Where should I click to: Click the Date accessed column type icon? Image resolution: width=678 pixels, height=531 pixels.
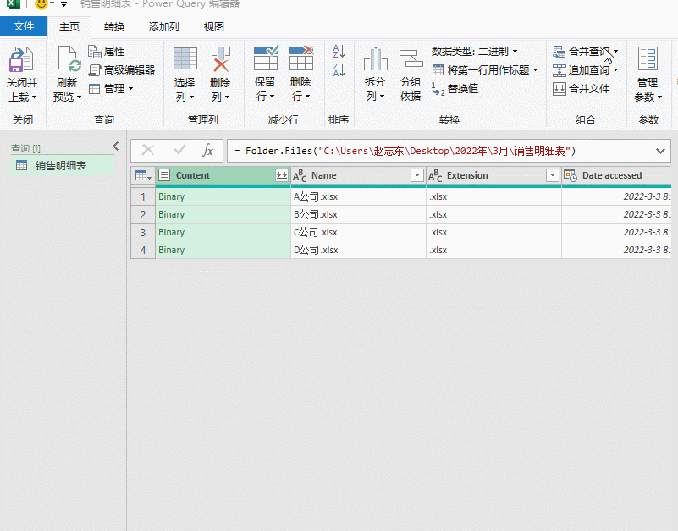click(x=571, y=175)
